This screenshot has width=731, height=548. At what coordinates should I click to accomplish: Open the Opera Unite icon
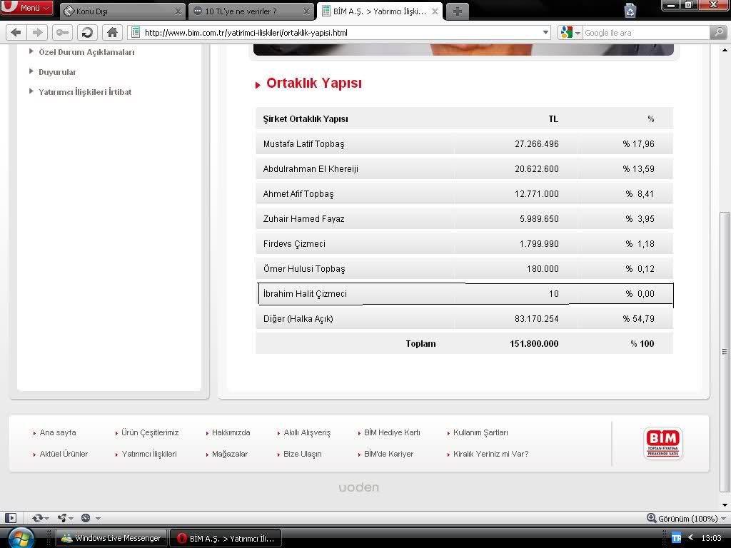[62, 518]
